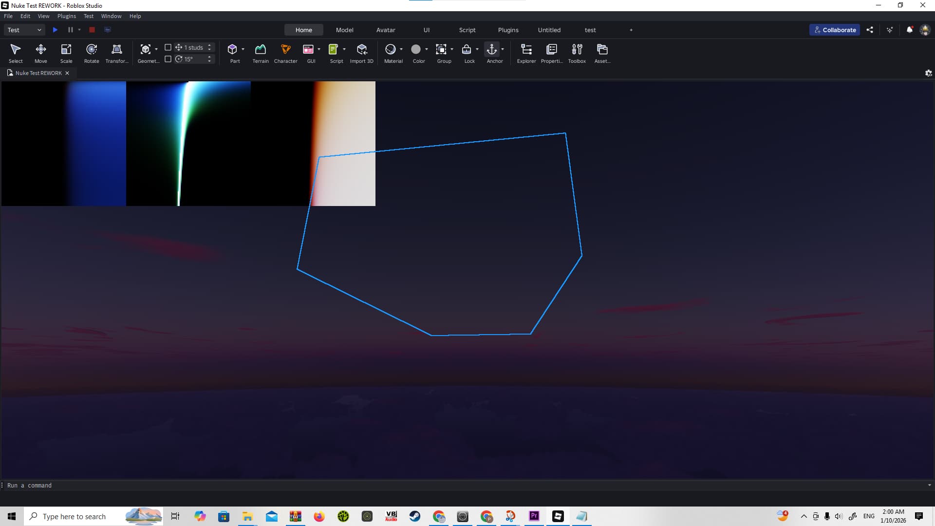The width and height of the screenshot is (935, 526).
Task: Activate the Scale tool
Action: coord(66,54)
